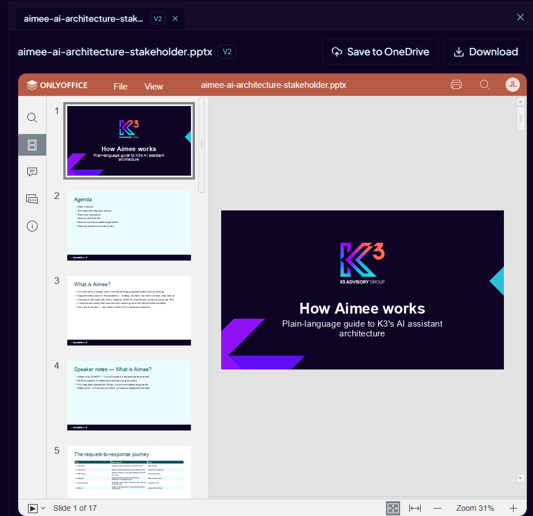Open the JL user avatar
Image resolution: width=533 pixels, height=516 pixels.
click(512, 84)
